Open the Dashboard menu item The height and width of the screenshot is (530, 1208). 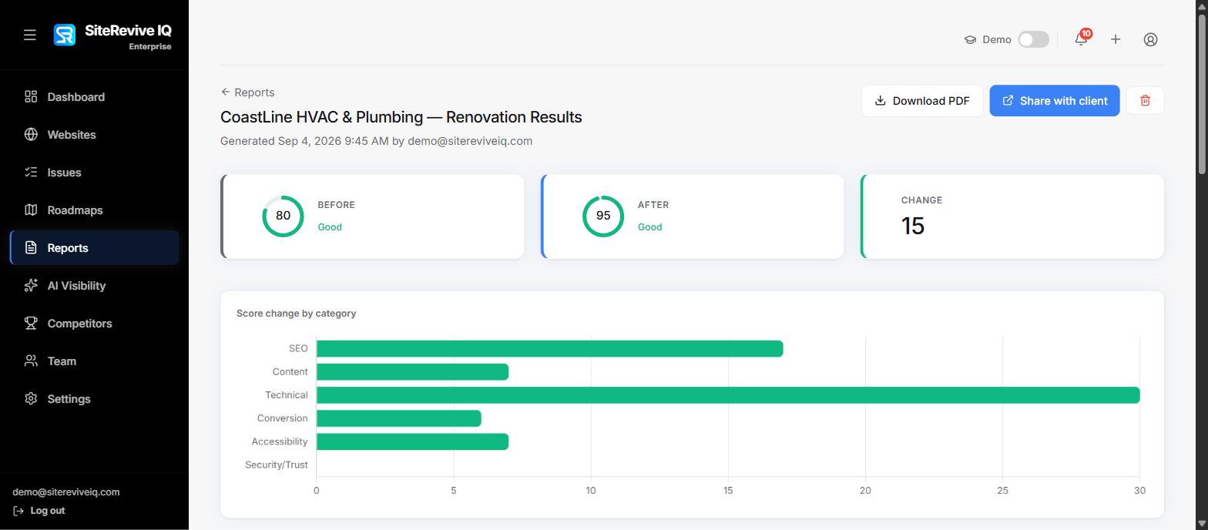point(94,96)
